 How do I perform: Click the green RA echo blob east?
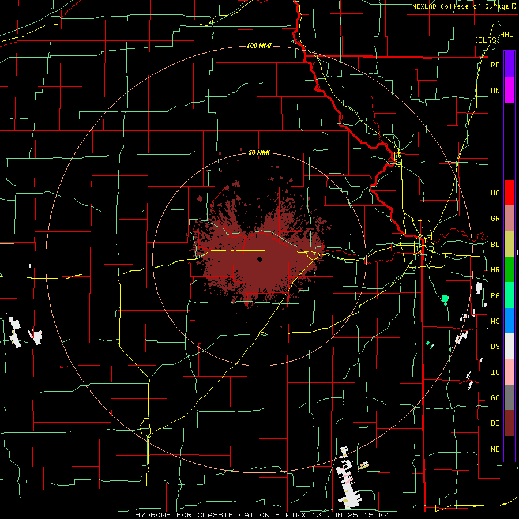coord(445,299)
